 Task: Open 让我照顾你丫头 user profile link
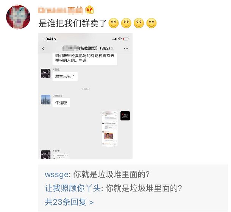(x=73, y=188)
